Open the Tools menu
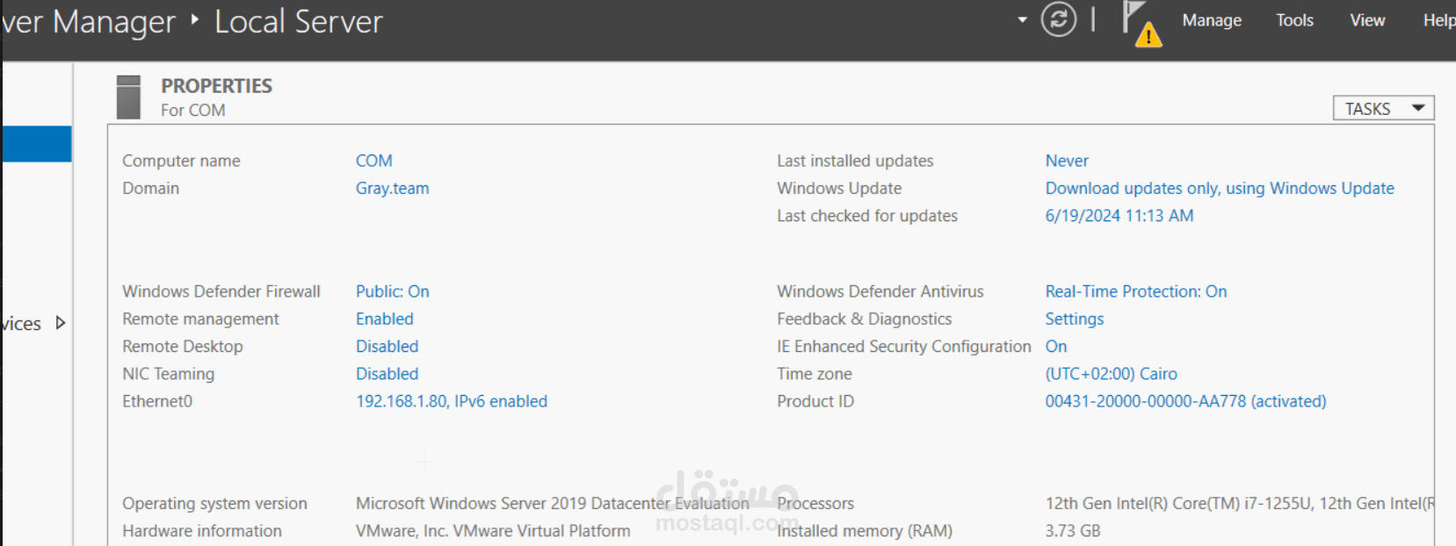The height and width of the screenshot is (546, 1456). [1294, 20]
